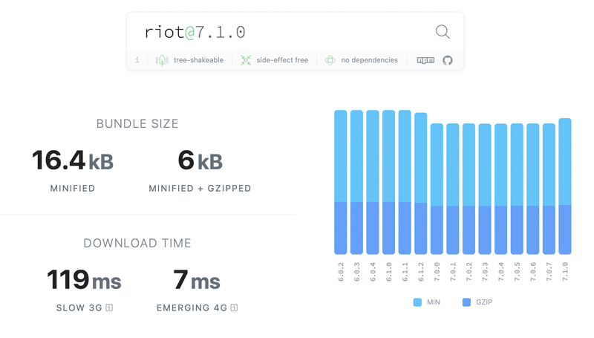
Task: Click the search magnifier icon
Action: (443, 32)
